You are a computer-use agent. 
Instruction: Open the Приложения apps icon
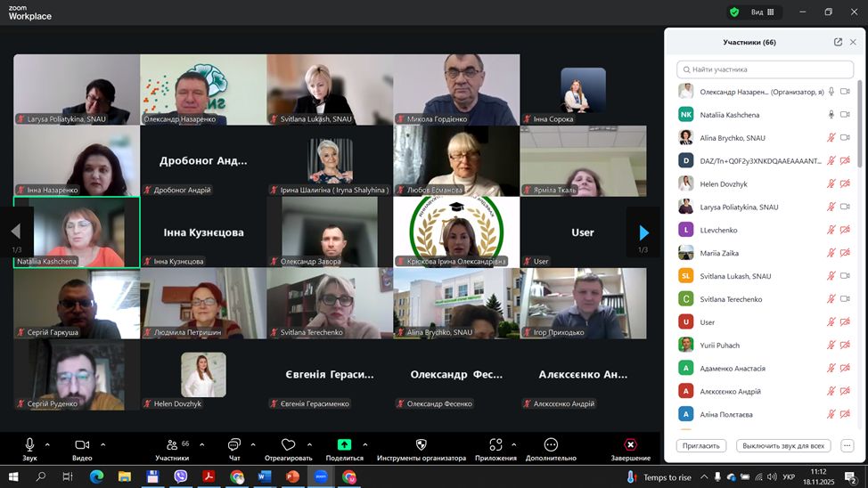(495, 444)
